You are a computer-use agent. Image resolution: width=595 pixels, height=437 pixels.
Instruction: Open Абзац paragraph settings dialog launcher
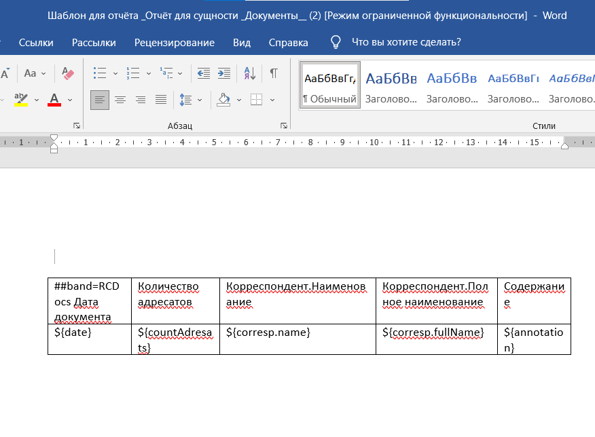click(283, 126)
